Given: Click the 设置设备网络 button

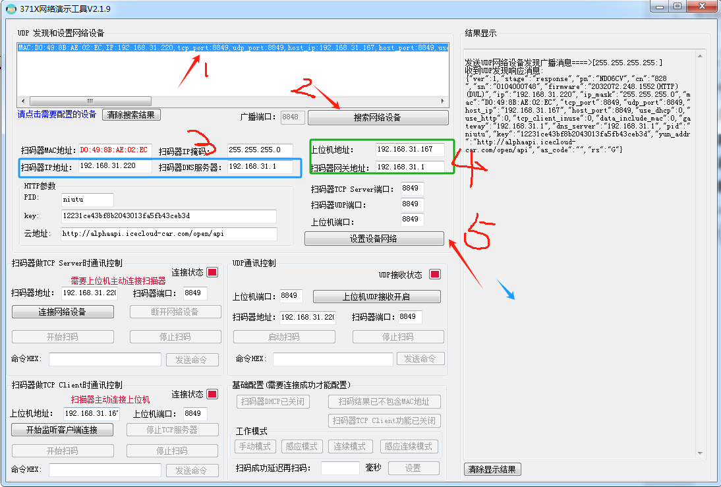Looking at the screenshot, I should [374, 239].
